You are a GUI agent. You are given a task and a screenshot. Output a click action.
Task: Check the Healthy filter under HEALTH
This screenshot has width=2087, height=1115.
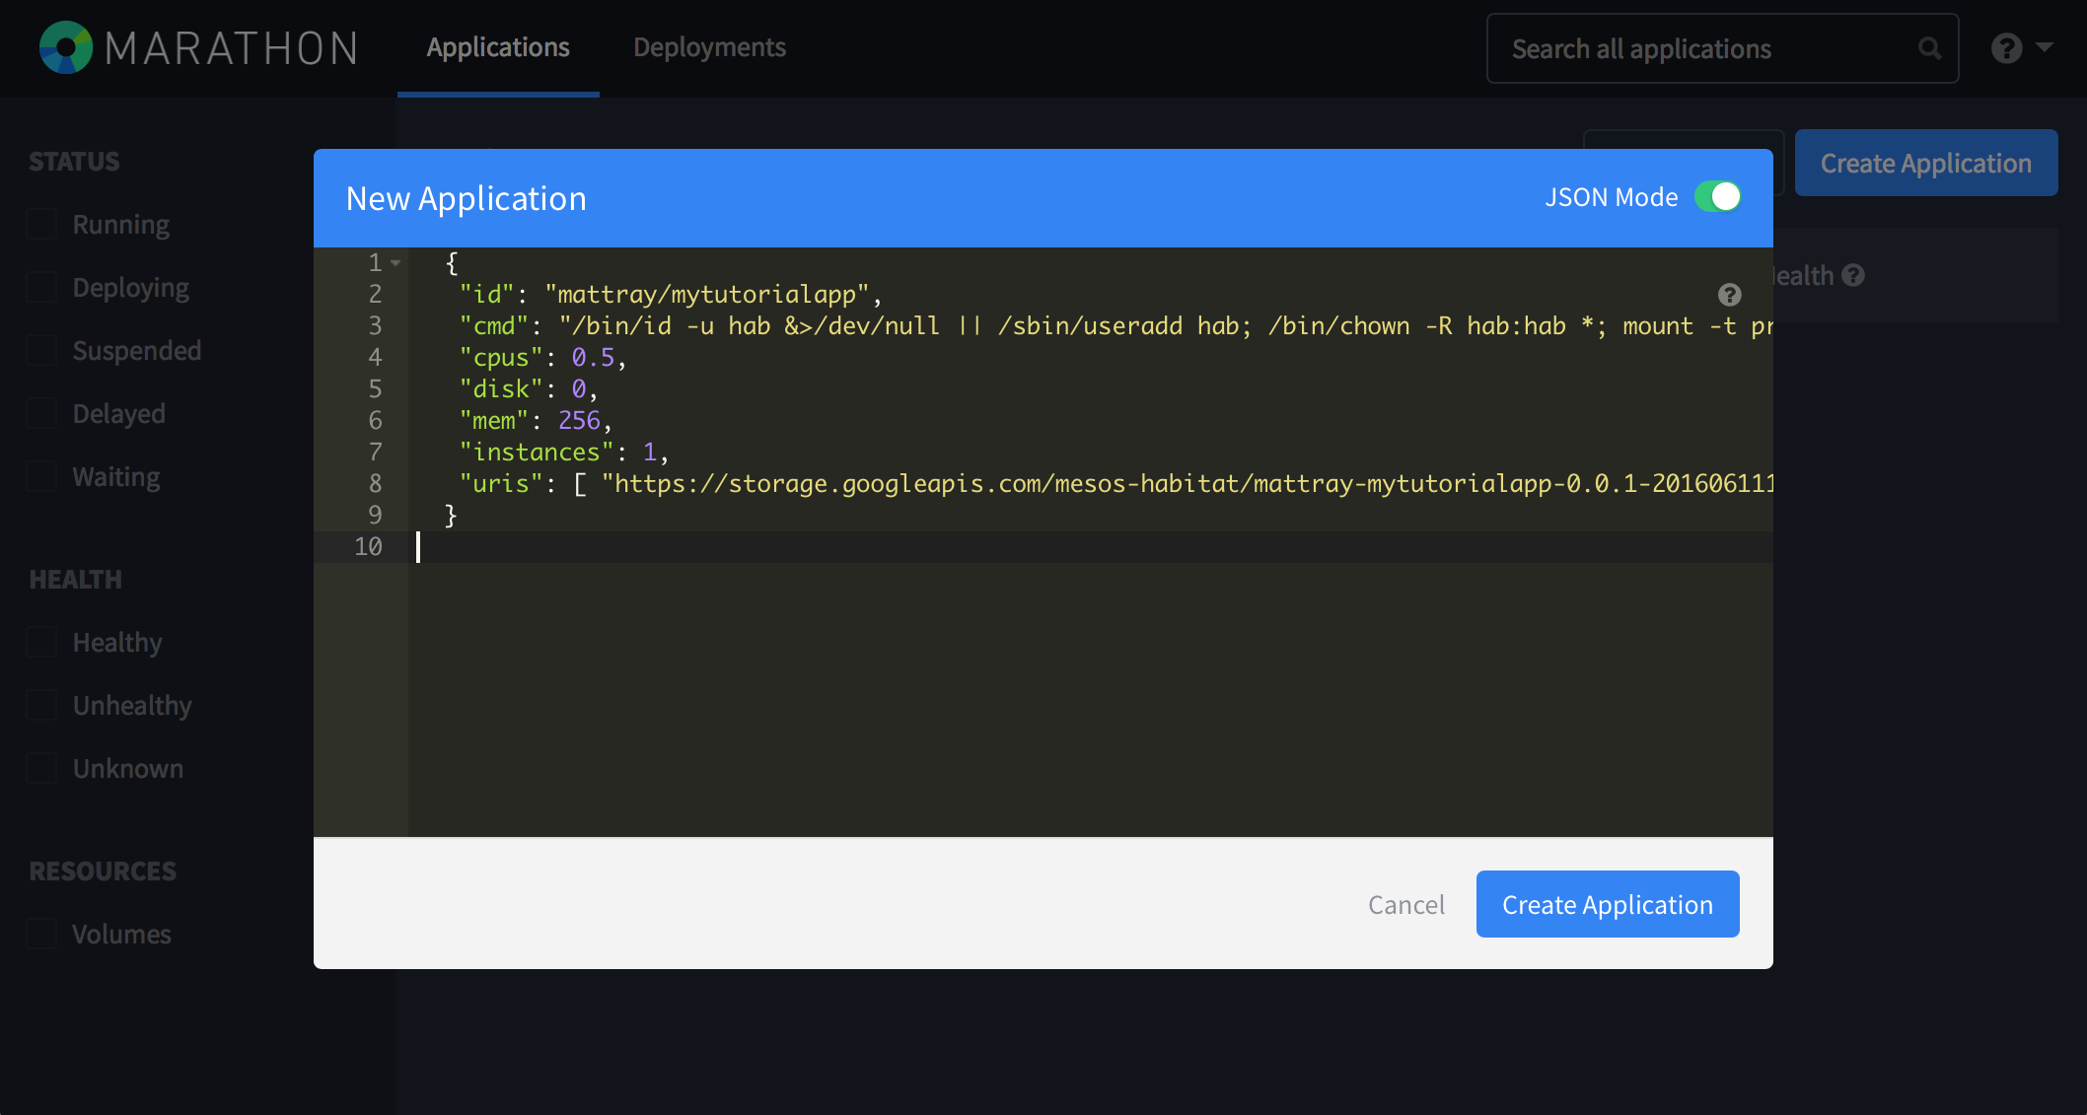tap(40, 642)
